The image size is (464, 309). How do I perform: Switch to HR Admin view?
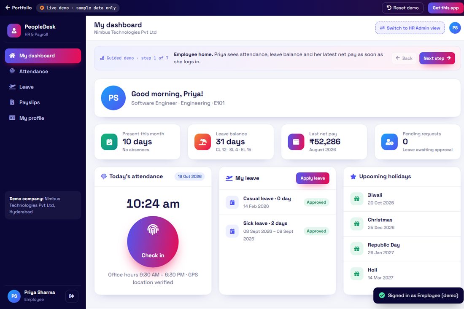[410, 28]
